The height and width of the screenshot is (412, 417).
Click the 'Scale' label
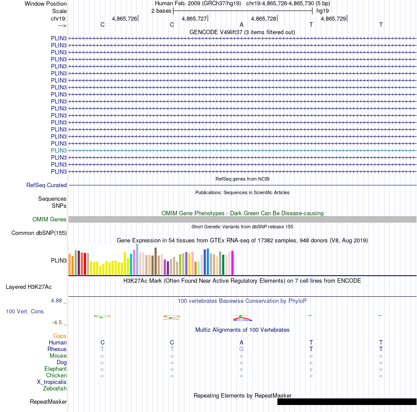[x=59, y=11]
